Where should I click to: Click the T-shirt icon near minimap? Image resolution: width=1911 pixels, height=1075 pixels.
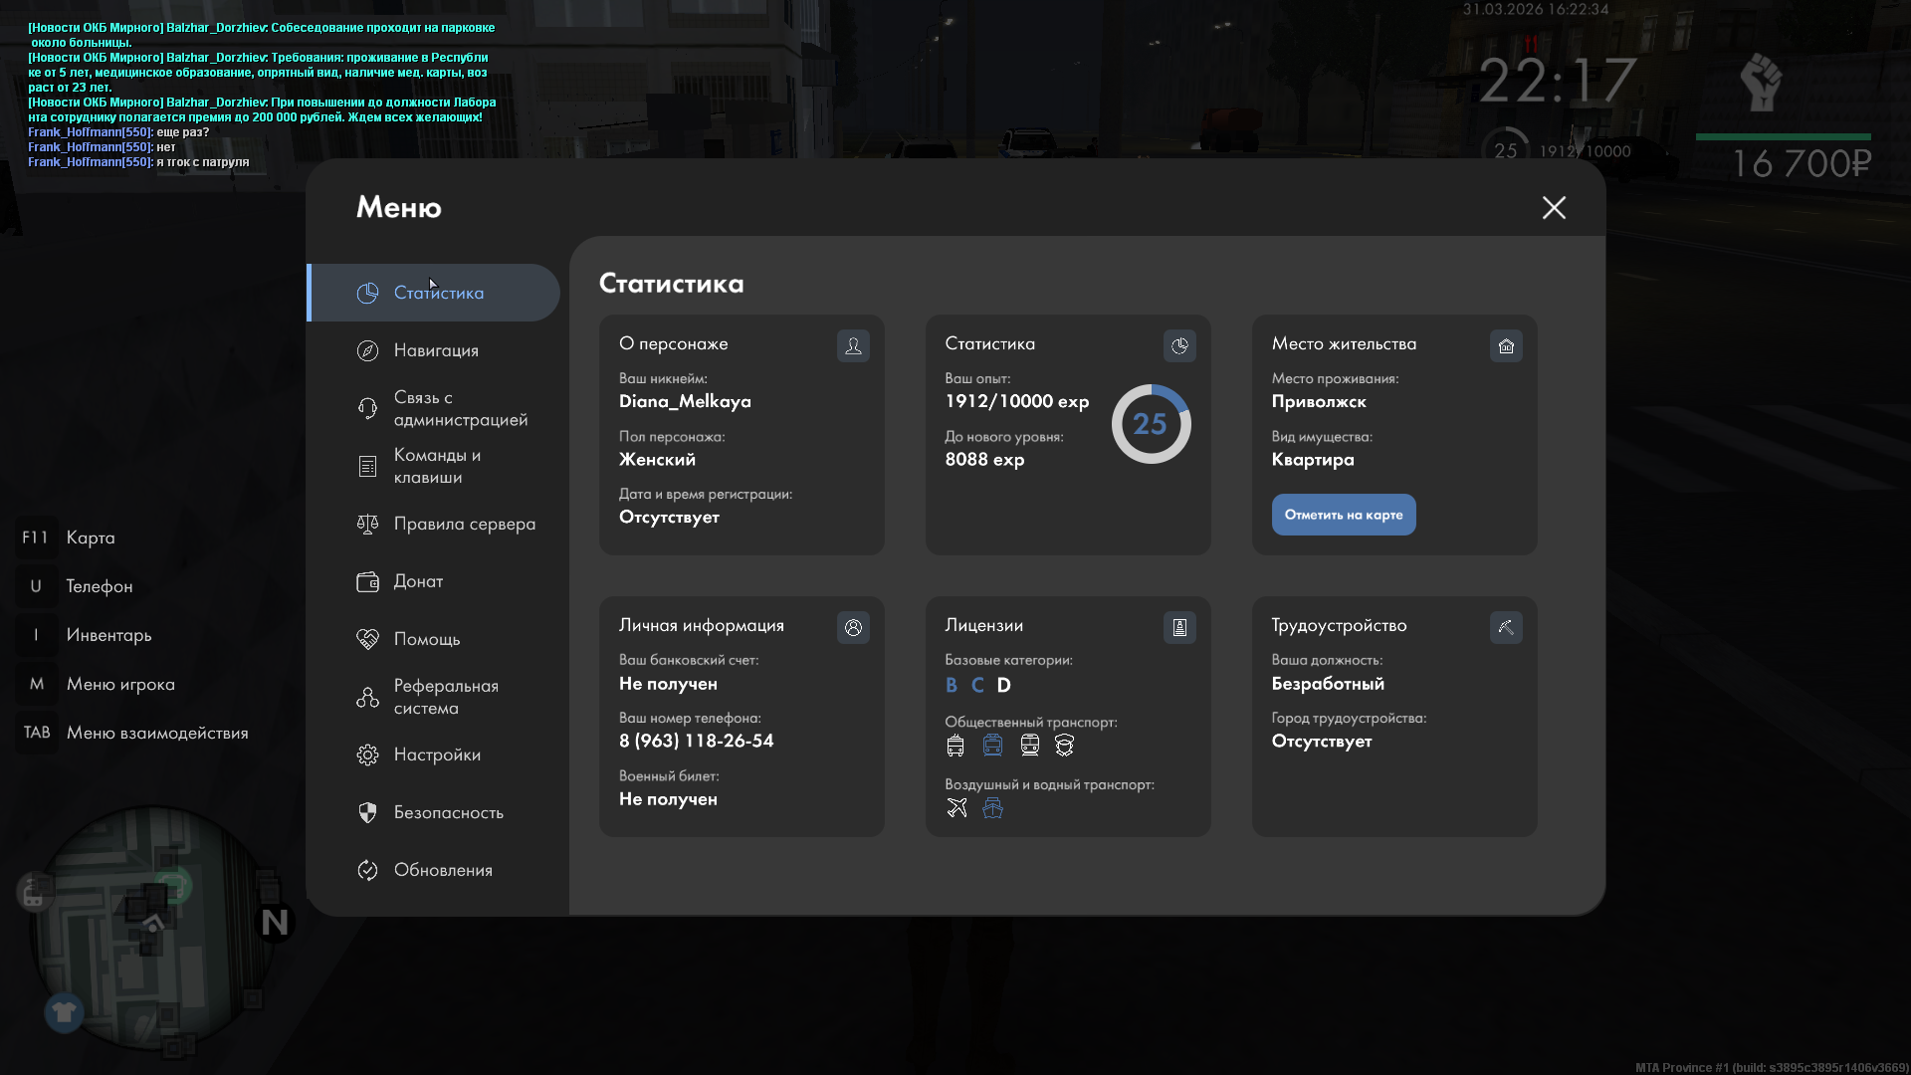[x=65, y=1012]
